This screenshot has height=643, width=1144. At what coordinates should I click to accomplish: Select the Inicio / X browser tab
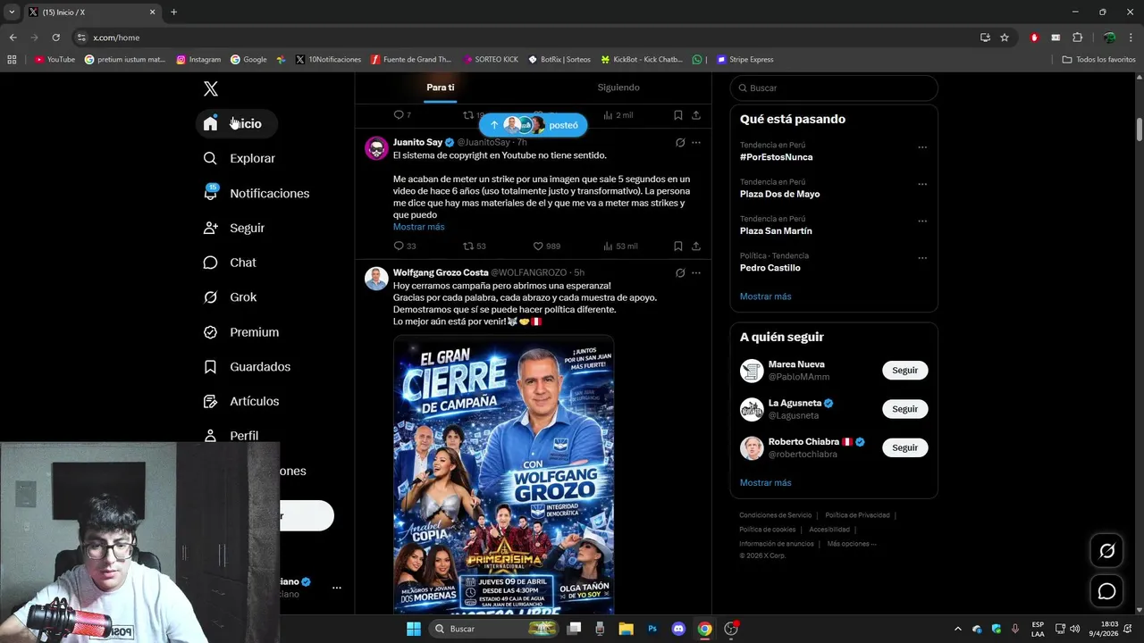pos(92,12)
